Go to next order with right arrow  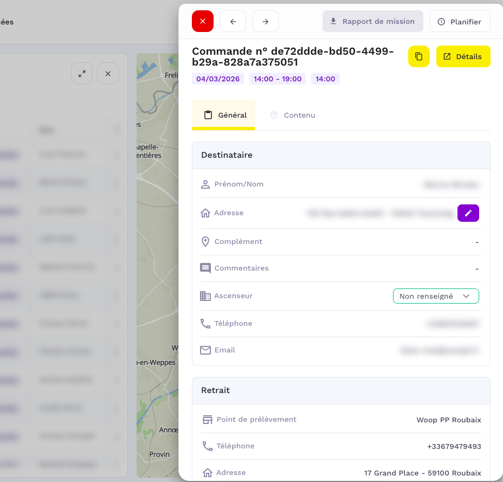click(266, 21)
